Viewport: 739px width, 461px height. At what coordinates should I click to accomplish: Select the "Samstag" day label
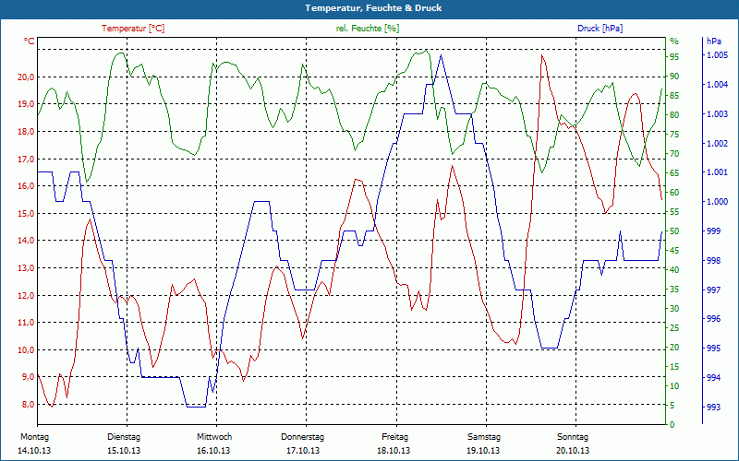coord(484,437)
